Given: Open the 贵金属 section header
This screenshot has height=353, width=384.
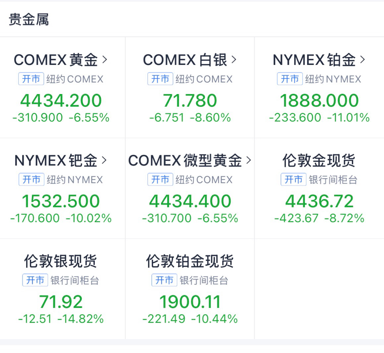Looking at the screenshot, I should coord(28,19).
